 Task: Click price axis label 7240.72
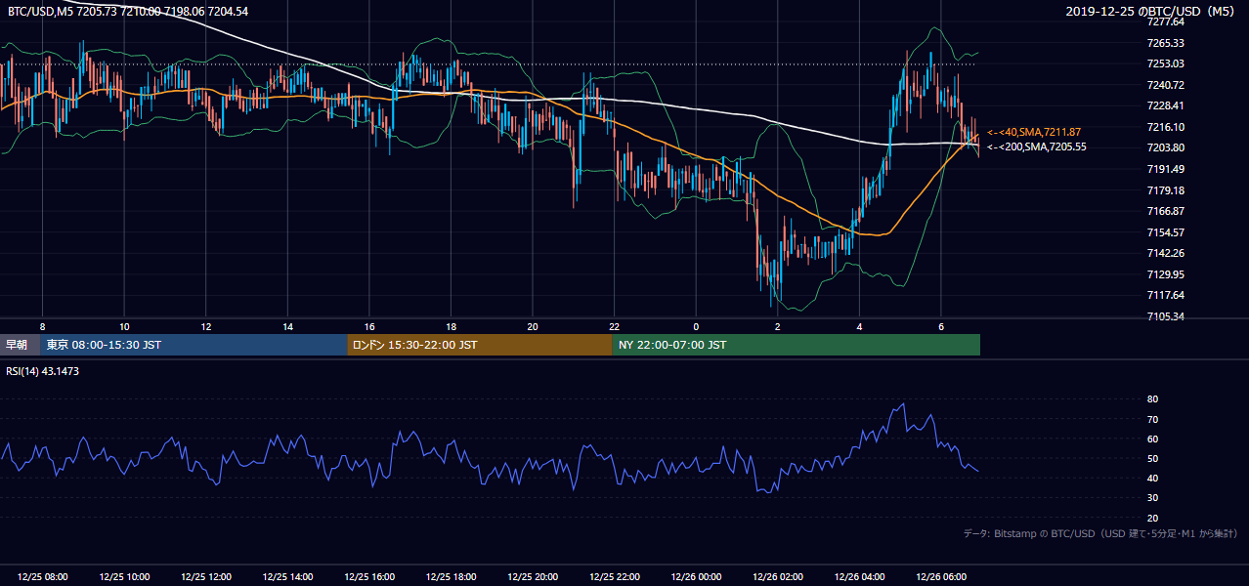(1165, 85)
